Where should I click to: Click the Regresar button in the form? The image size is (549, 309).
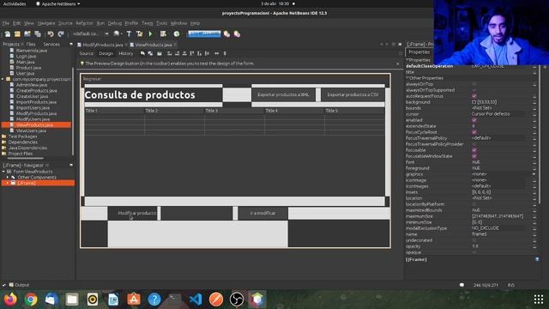[x=92, y=79]
